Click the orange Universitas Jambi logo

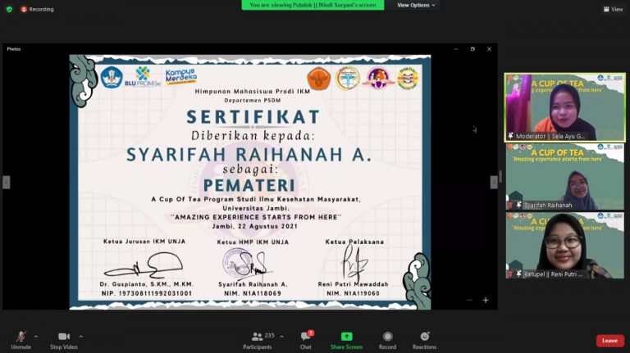point(319,79)
